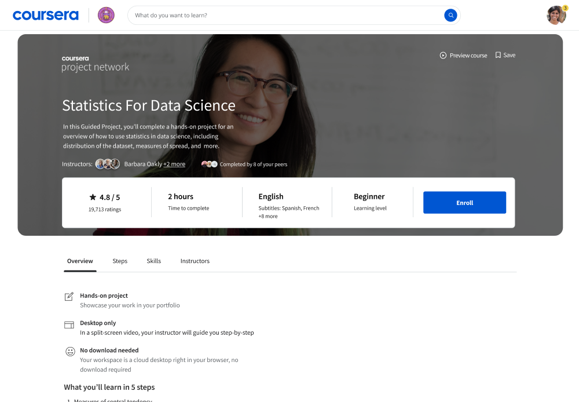Click the English language heading
Image resolution: width=579 pixels, height=402 pixels.
(271, 196)
